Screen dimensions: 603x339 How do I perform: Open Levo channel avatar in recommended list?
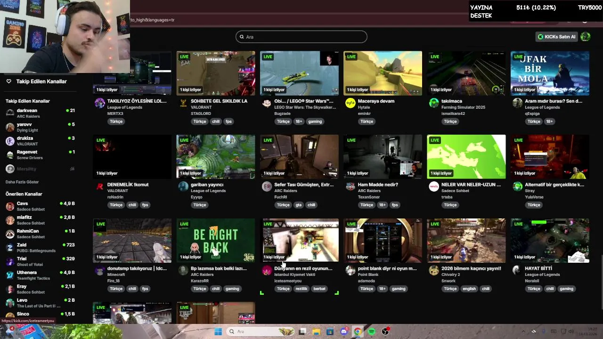click(x=10, y=303)
